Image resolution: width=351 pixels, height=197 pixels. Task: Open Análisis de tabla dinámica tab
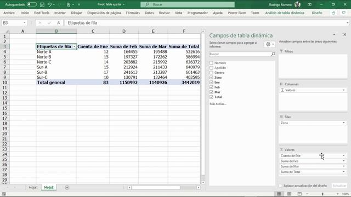[285, 13]
